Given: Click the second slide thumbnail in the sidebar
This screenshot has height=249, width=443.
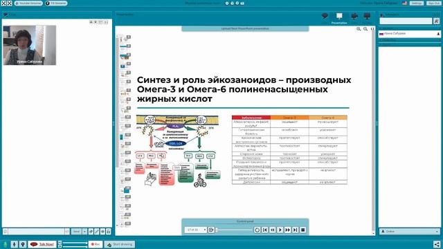Looking at the screenshot, I should [125, 48].
